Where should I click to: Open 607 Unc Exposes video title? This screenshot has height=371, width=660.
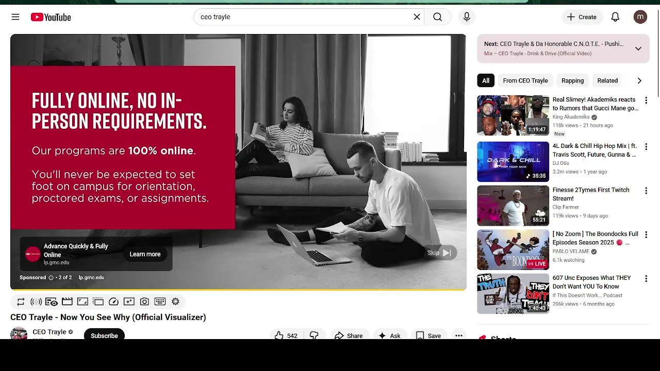click(x=591, y=282)
